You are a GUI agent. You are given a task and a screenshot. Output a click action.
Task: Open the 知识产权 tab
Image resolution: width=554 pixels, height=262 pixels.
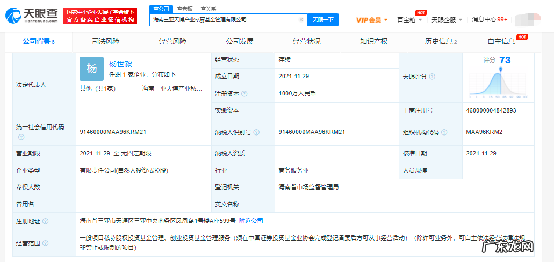click(x=373, y=42)
